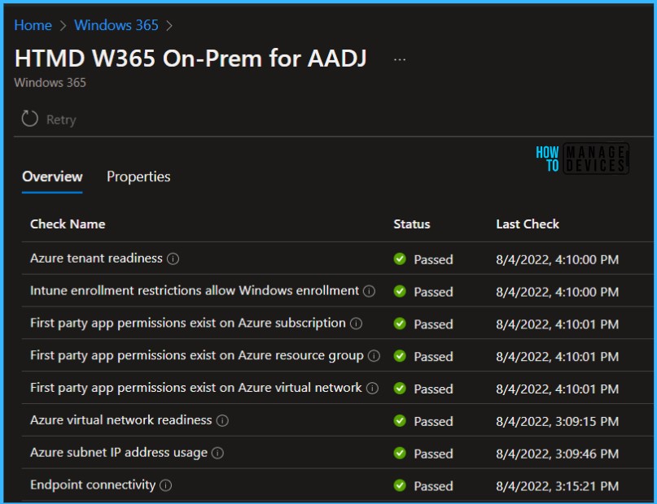Click 'Windows 365' subtitle under the title
The width and height of the screenshot is (657, 504).
pos(50,83)
